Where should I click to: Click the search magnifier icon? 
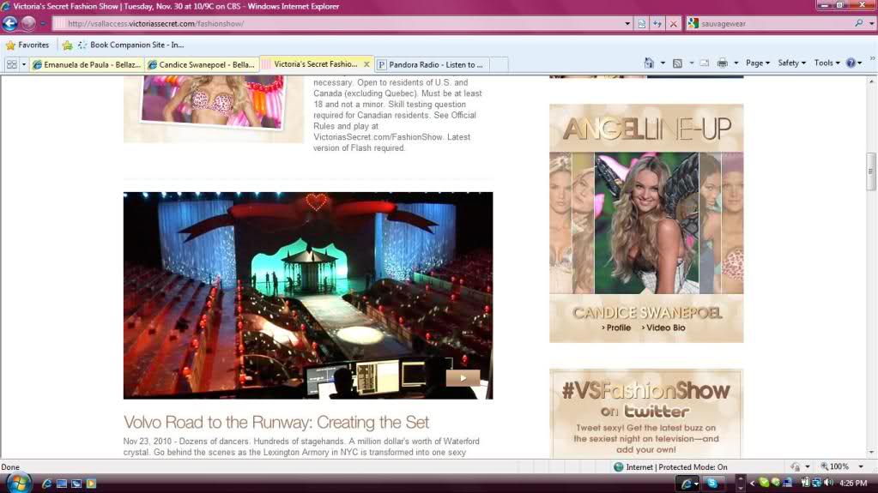point(859,23)
